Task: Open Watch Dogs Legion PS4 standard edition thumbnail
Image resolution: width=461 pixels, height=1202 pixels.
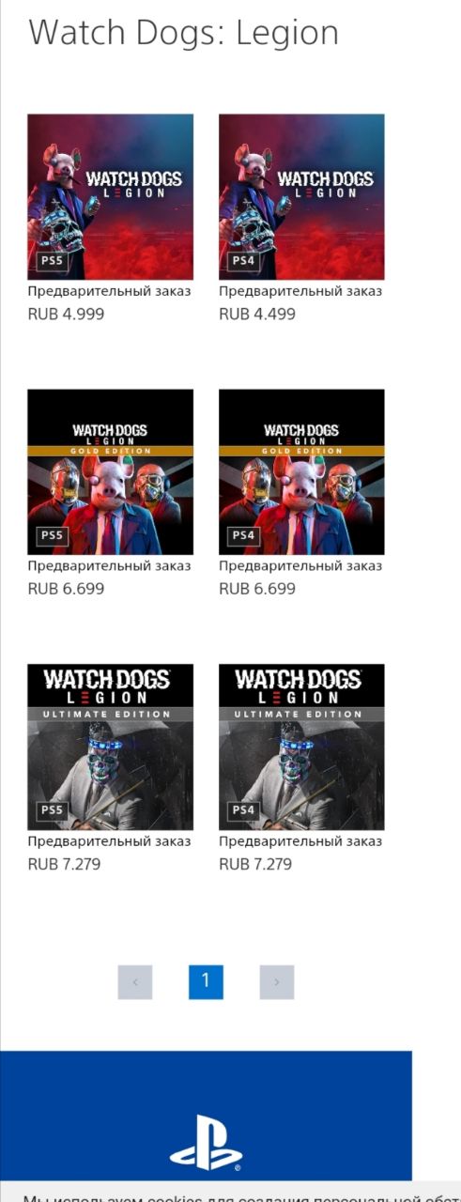Action: (x=301, y=197)
